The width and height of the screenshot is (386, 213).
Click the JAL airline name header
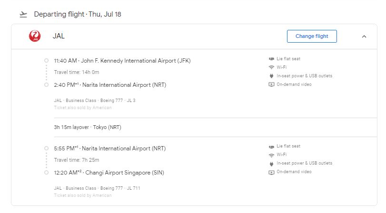click(59, 36)
